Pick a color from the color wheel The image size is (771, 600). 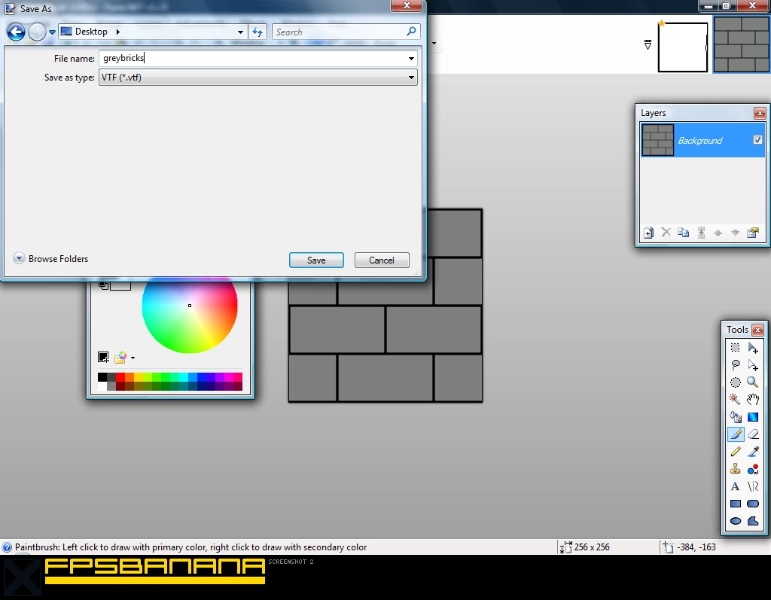tap(190, 306)
